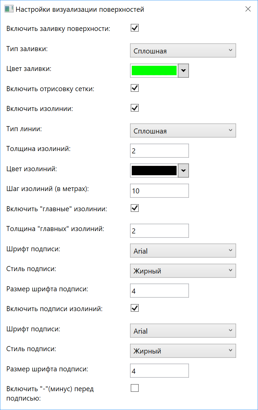Enable minus sign before label checkbox

click(x=134, y=388)
